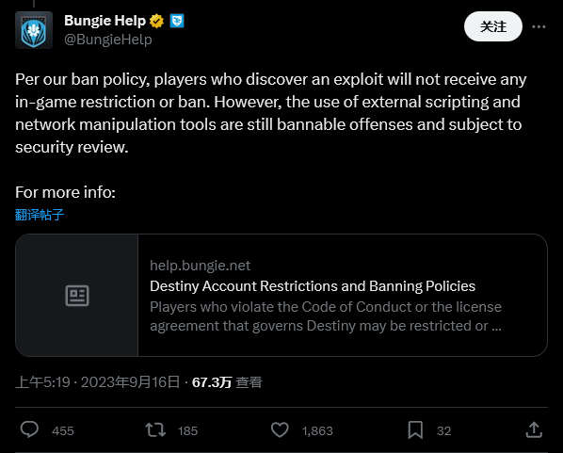Follow Bungie Help with the 关注 button

coord(493,26)
